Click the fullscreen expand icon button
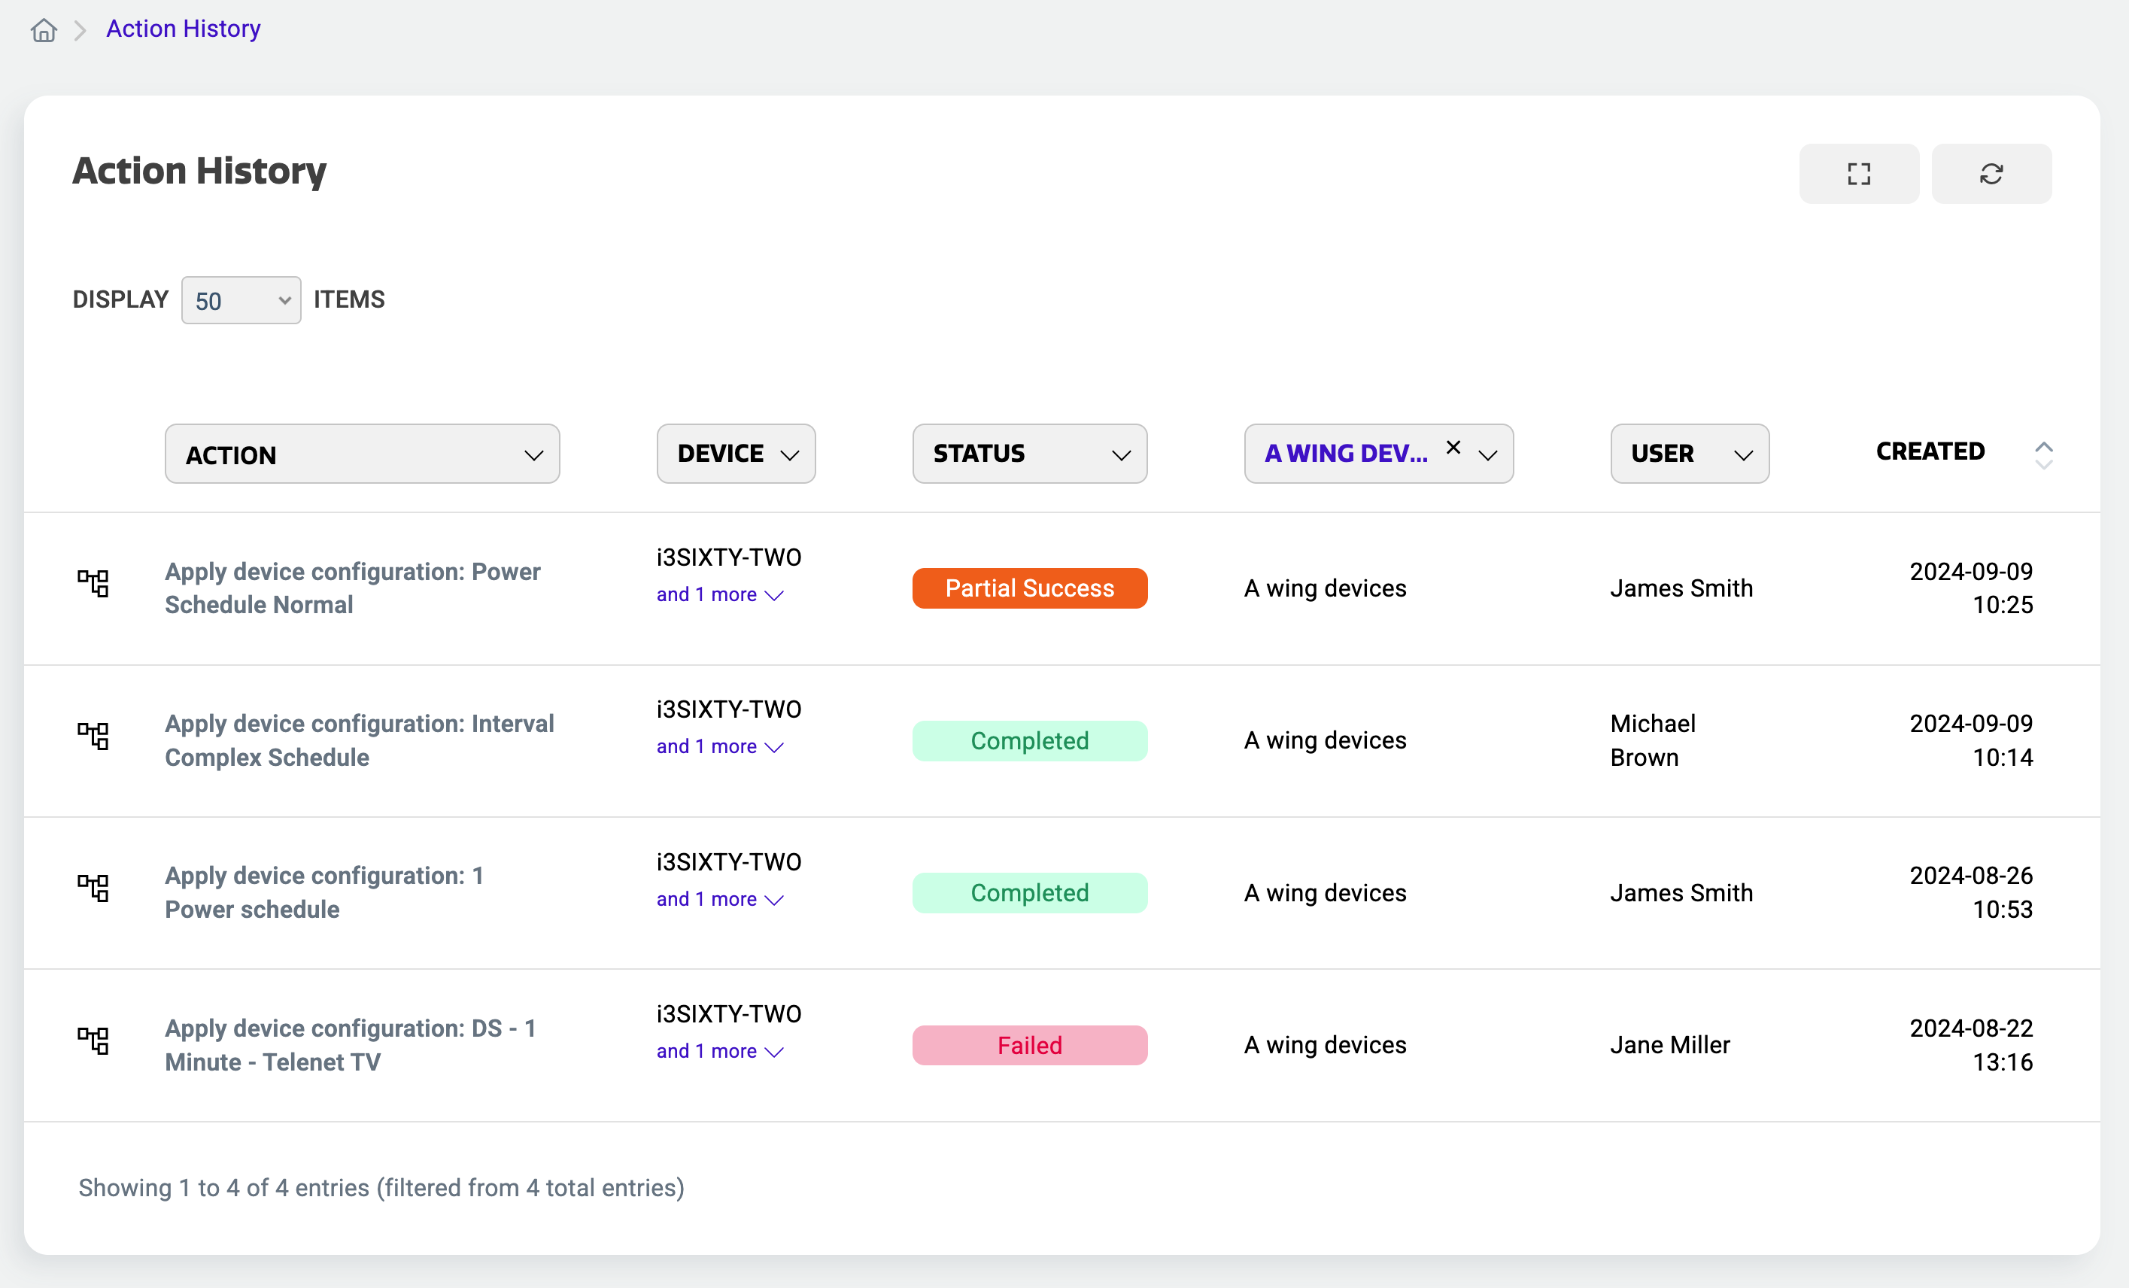Viewport: 2129px width, 1288px height. [x=1859, y=174]
